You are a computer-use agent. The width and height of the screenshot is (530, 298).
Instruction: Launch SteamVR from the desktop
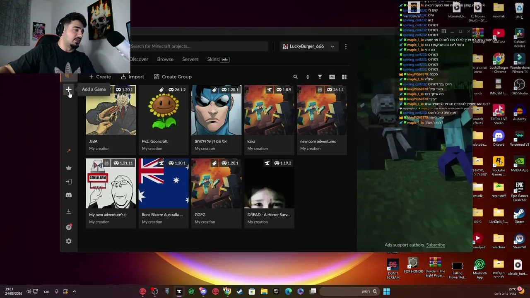click(x=519, y=241)
